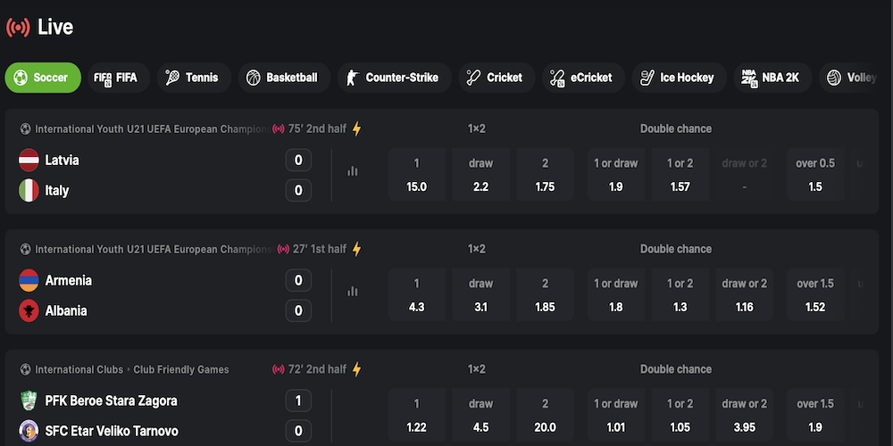Open the Ice Hockey tab
Image resolution: width=893 pixels, height=446 pixels.
[x=678, y=78]
